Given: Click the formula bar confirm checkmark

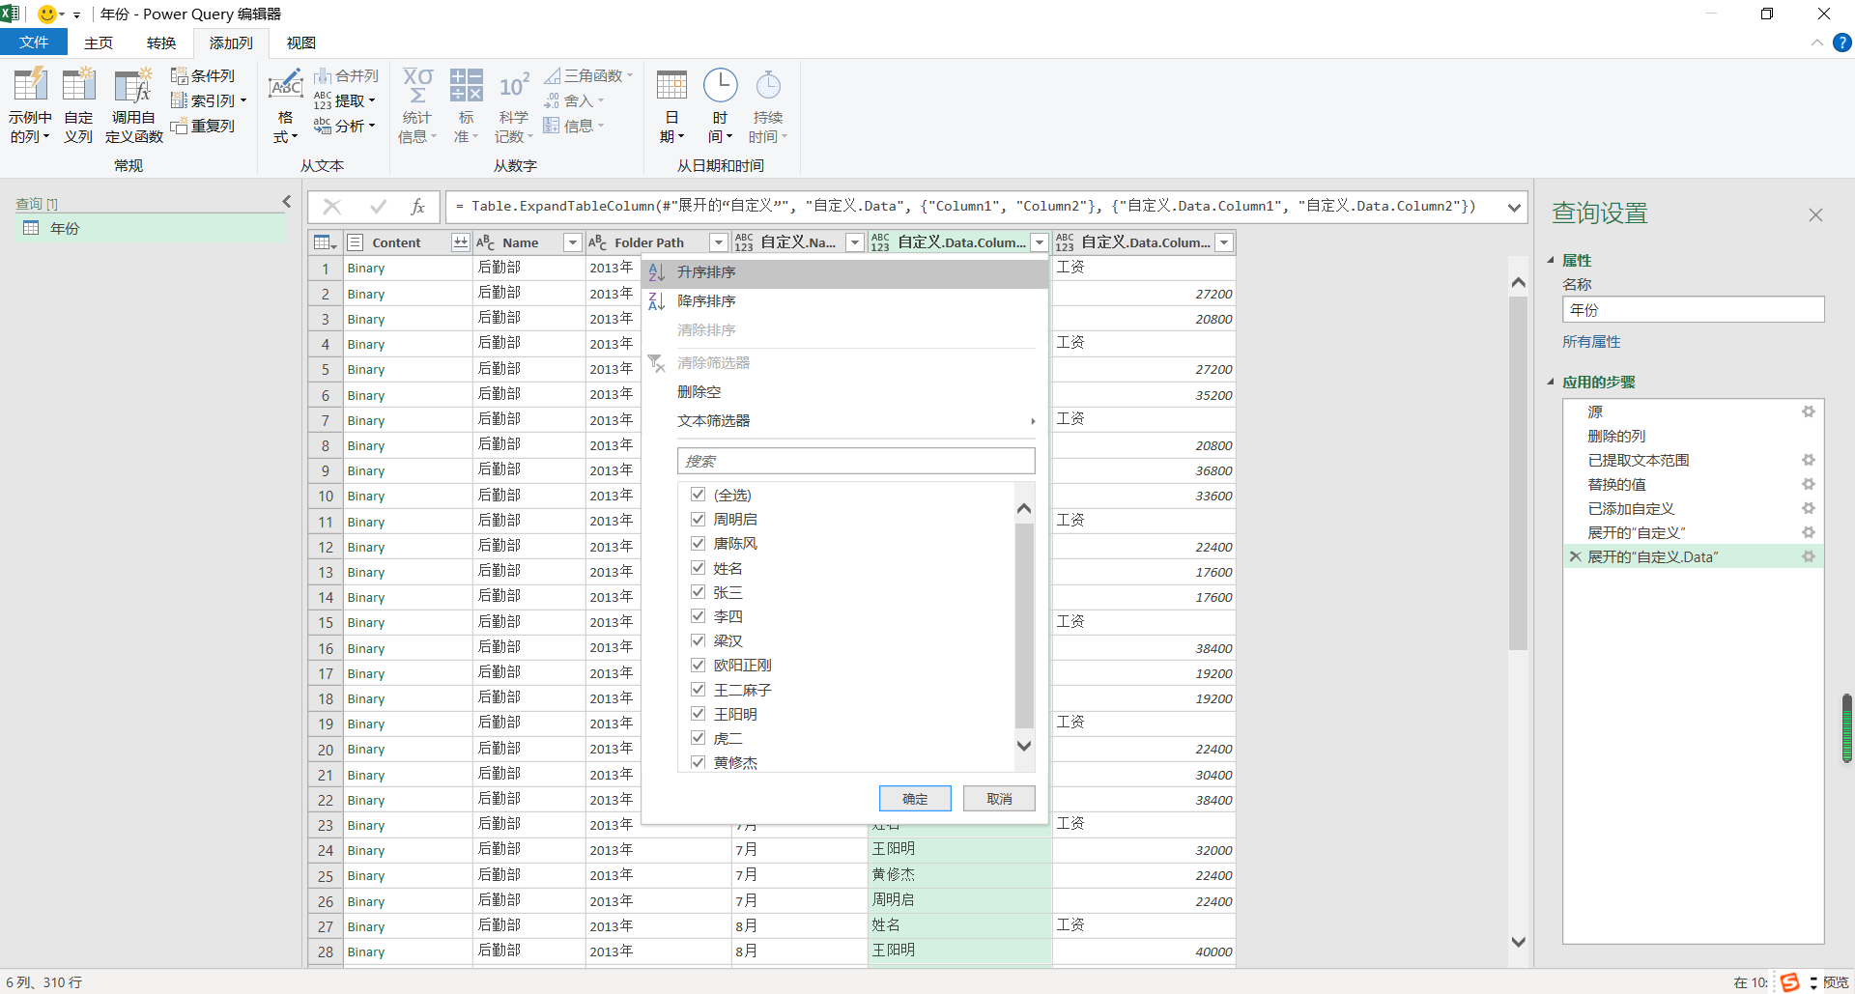Looking at the screenshot, I should point(378,206).
